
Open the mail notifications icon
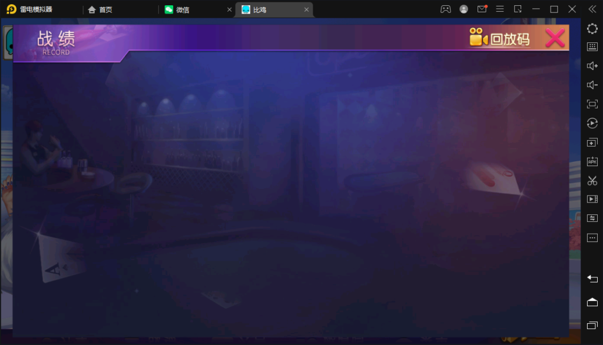(482, 9)
